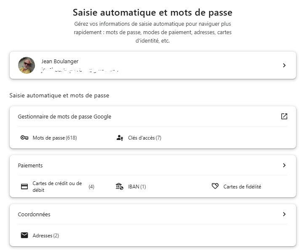Click the credit card icon
This screenshot has width=299, height=250.
tap(24, 186)
